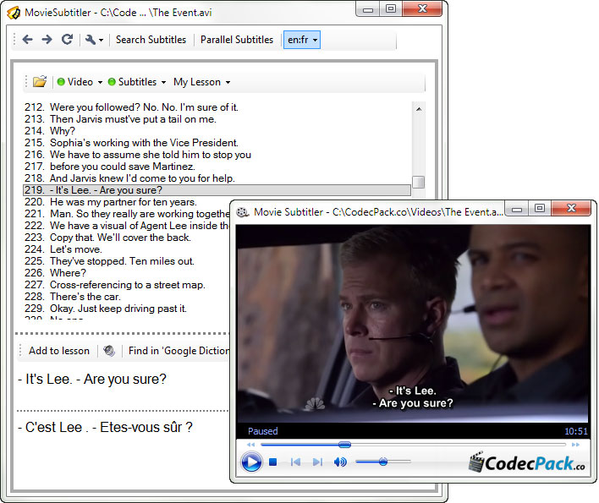Open the en:fr language pair dropdown
The width and height of the screenshot is (599, 503).
tap(302, 40)
